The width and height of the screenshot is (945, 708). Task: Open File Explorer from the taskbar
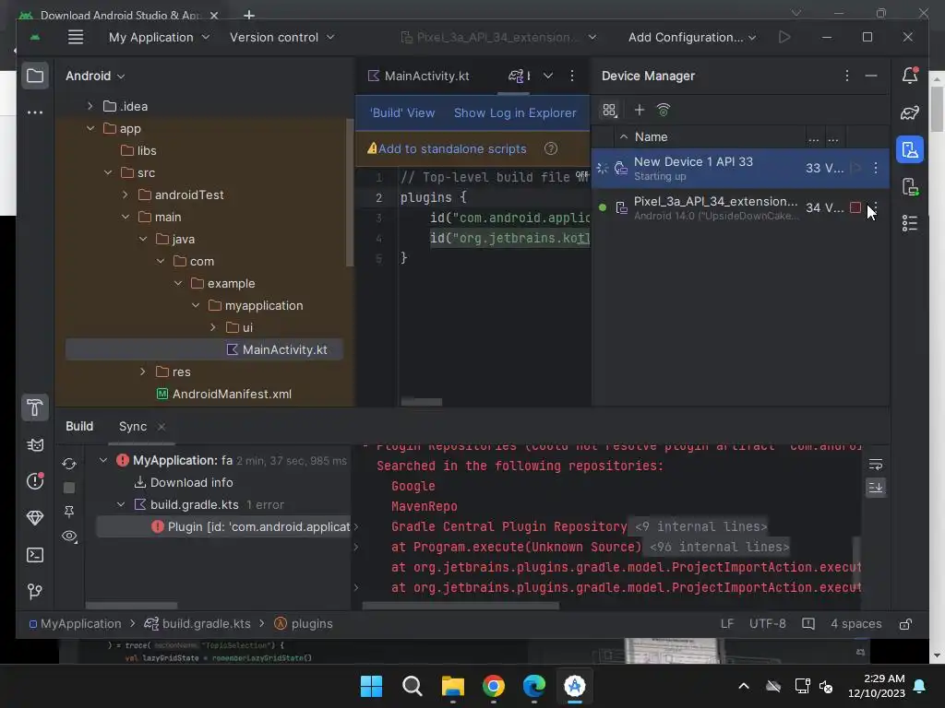pyautogui.click(x=452, y=686)
